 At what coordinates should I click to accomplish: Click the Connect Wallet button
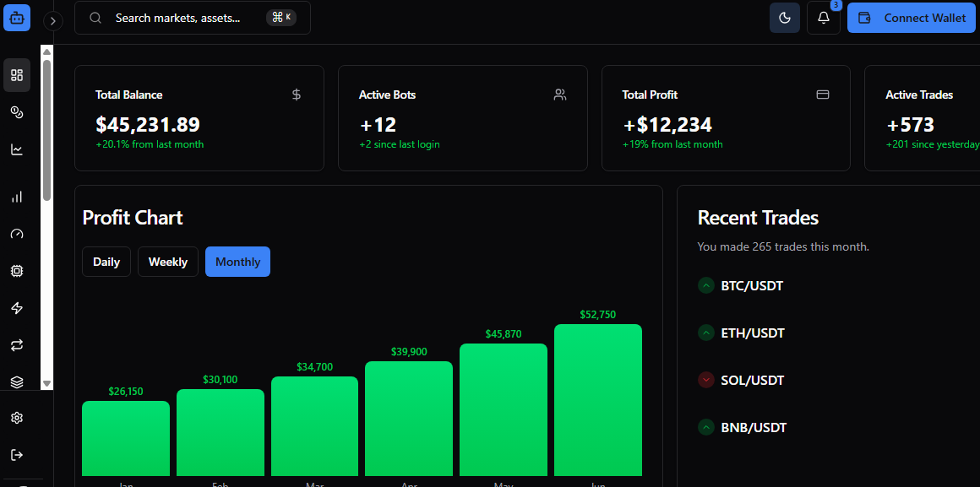pos(913,18)
